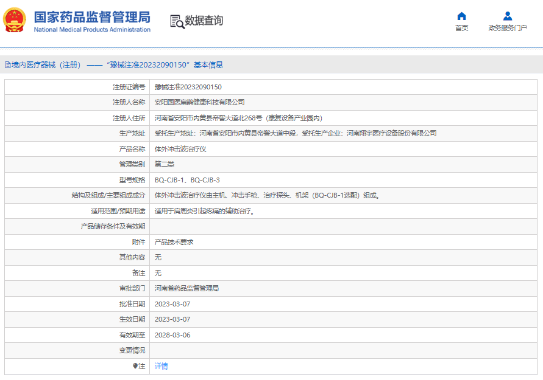Image resolution: width=543 pixels, height=380 pixels.
Task: Click the 管理类别 label
Action: [132, 164]
